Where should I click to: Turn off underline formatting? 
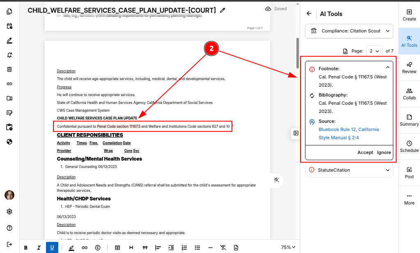[x=52, y=247]
